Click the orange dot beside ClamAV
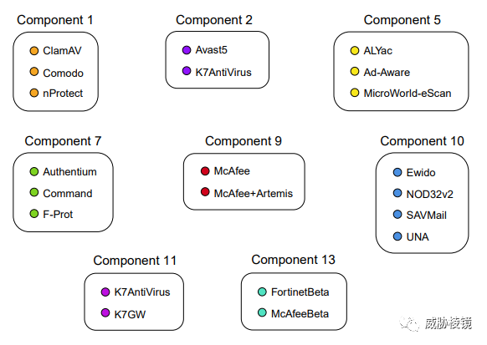Image resolution: width=487 pixels, height=345 pixels. [34, 50]
